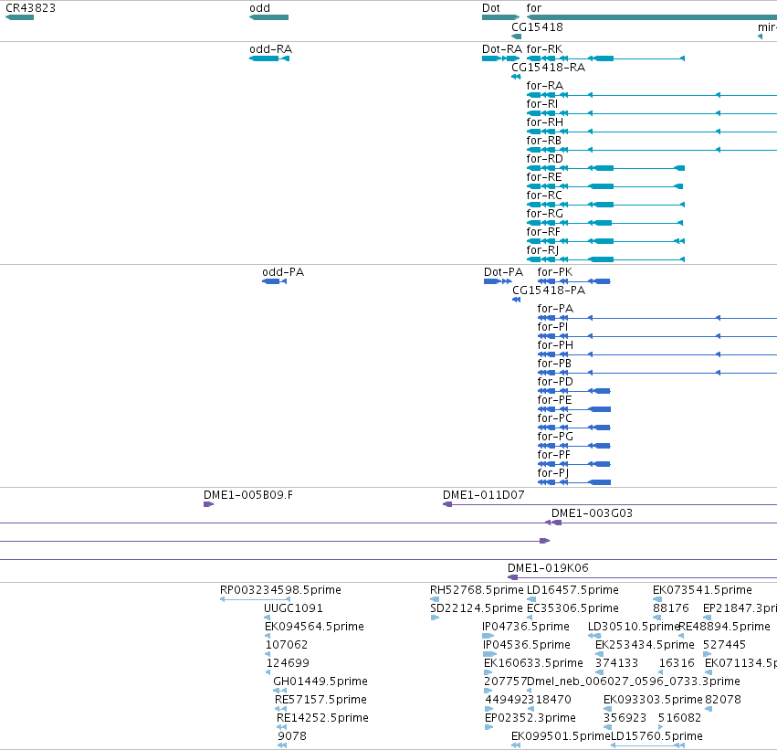Click the 107062 feature label
777x750 pixels.
coord(287,645)
